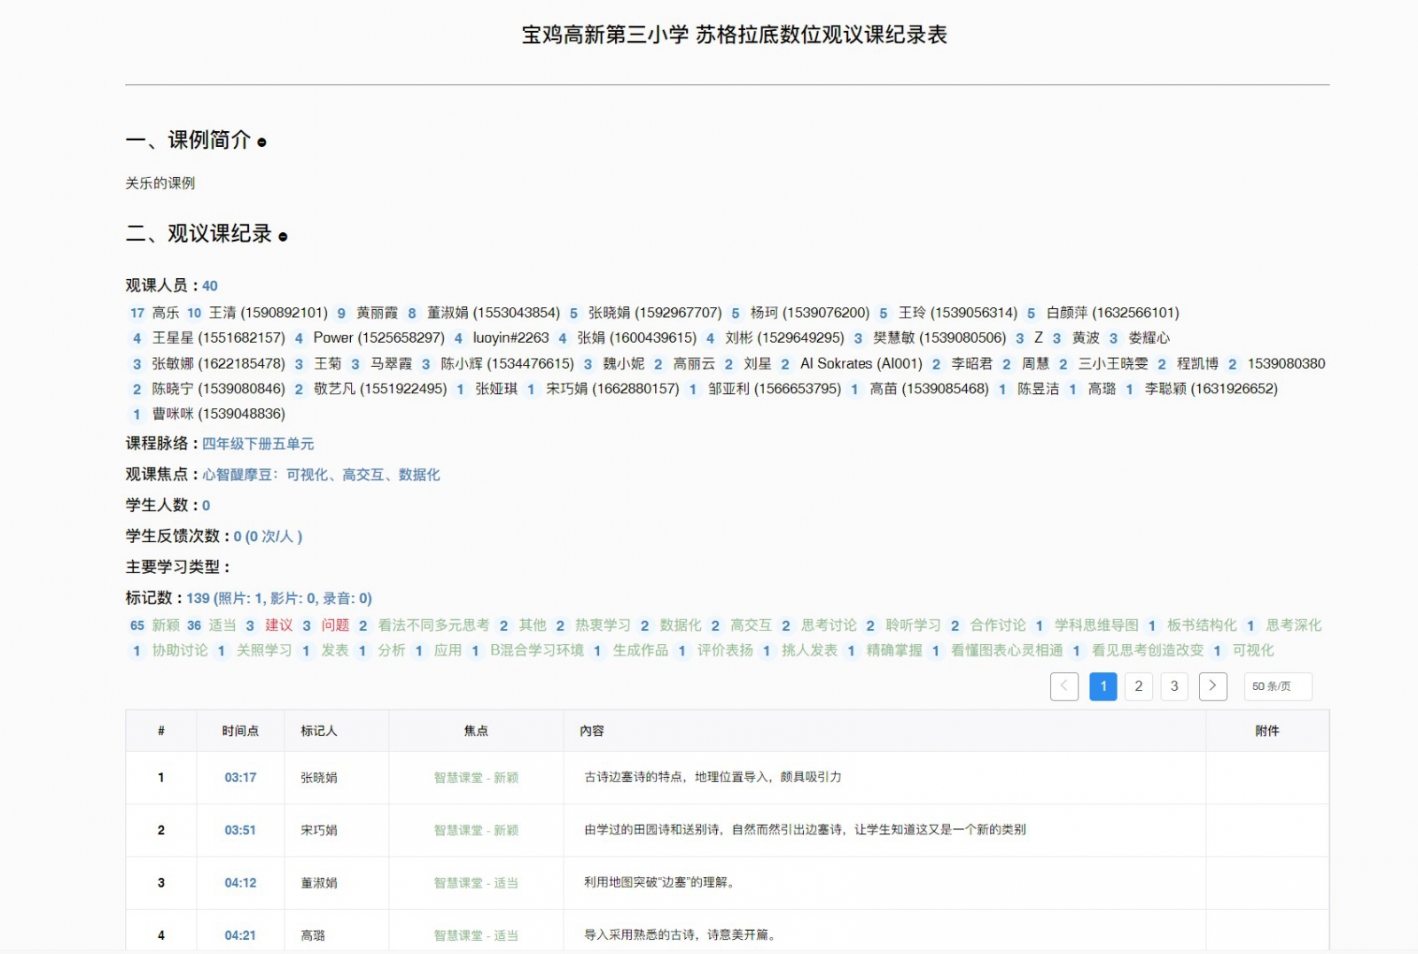Select page 3 in pagination
1418x954 pixels.
(1174, 686)
